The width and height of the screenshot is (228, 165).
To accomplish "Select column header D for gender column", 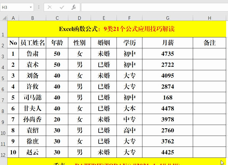I will pyautogui.click(x=79, y=18).
